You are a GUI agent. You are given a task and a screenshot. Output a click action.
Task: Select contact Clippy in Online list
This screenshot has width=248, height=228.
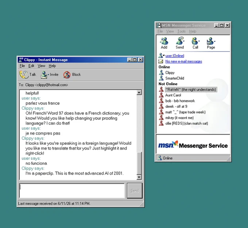(x=170, y=73)
